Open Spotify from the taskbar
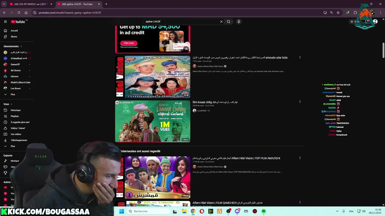The image size is (385, 216). pyautogui.click(x=263, y=211)
